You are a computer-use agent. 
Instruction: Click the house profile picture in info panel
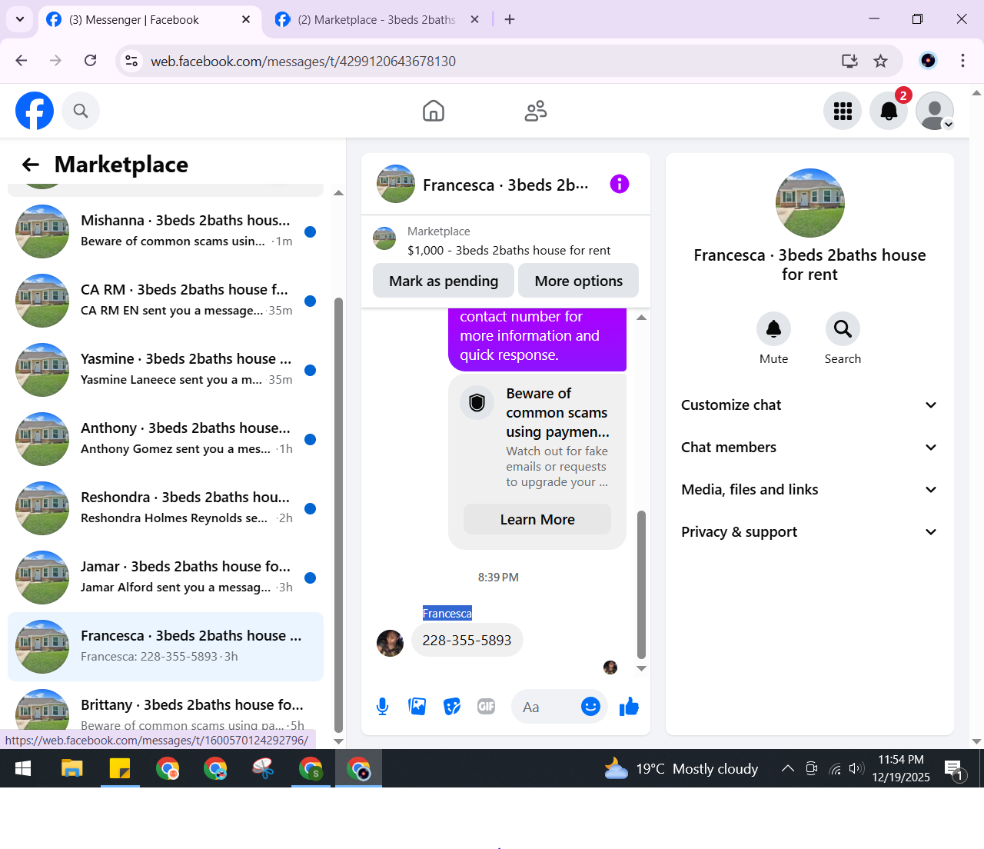[810, 203]
